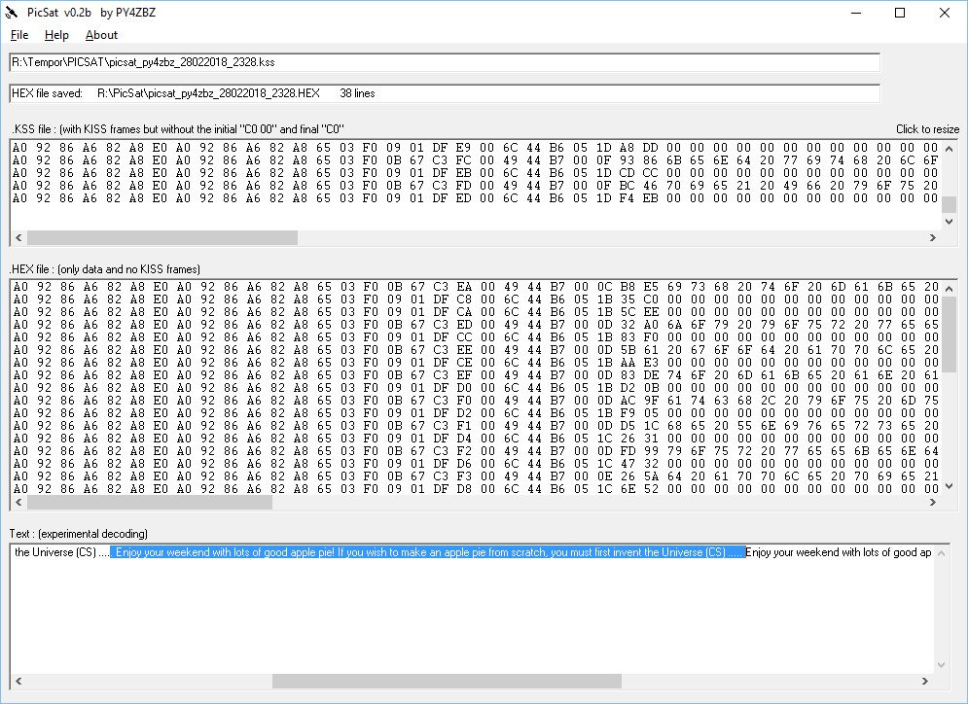Click down arrow of KSS file vertical scrollbar

(949, 222)
